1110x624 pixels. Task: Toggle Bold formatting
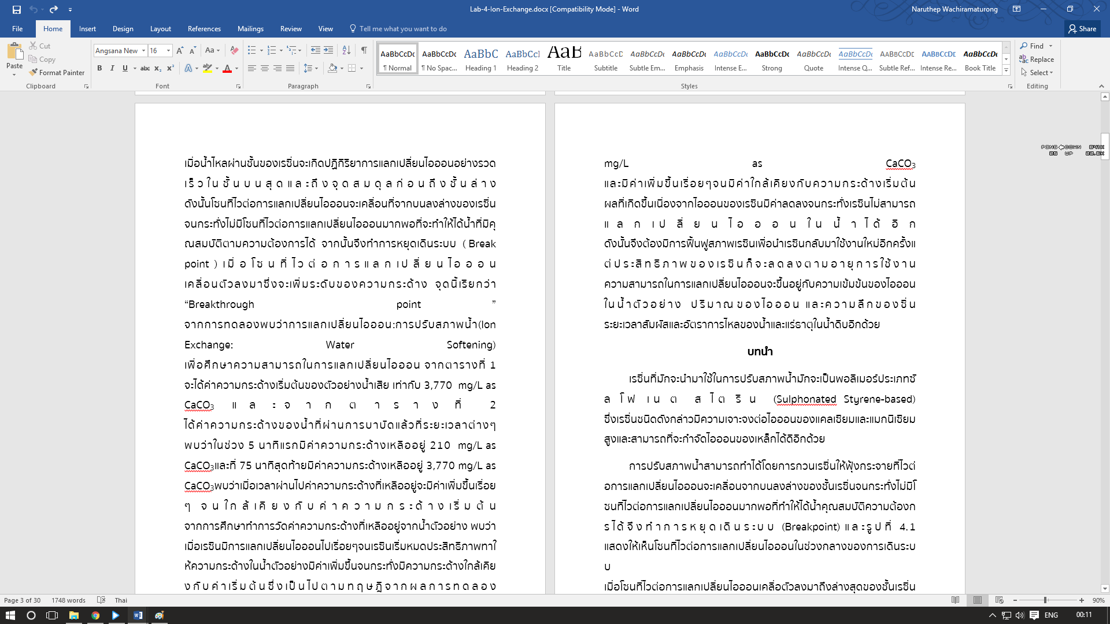(99, 68)
